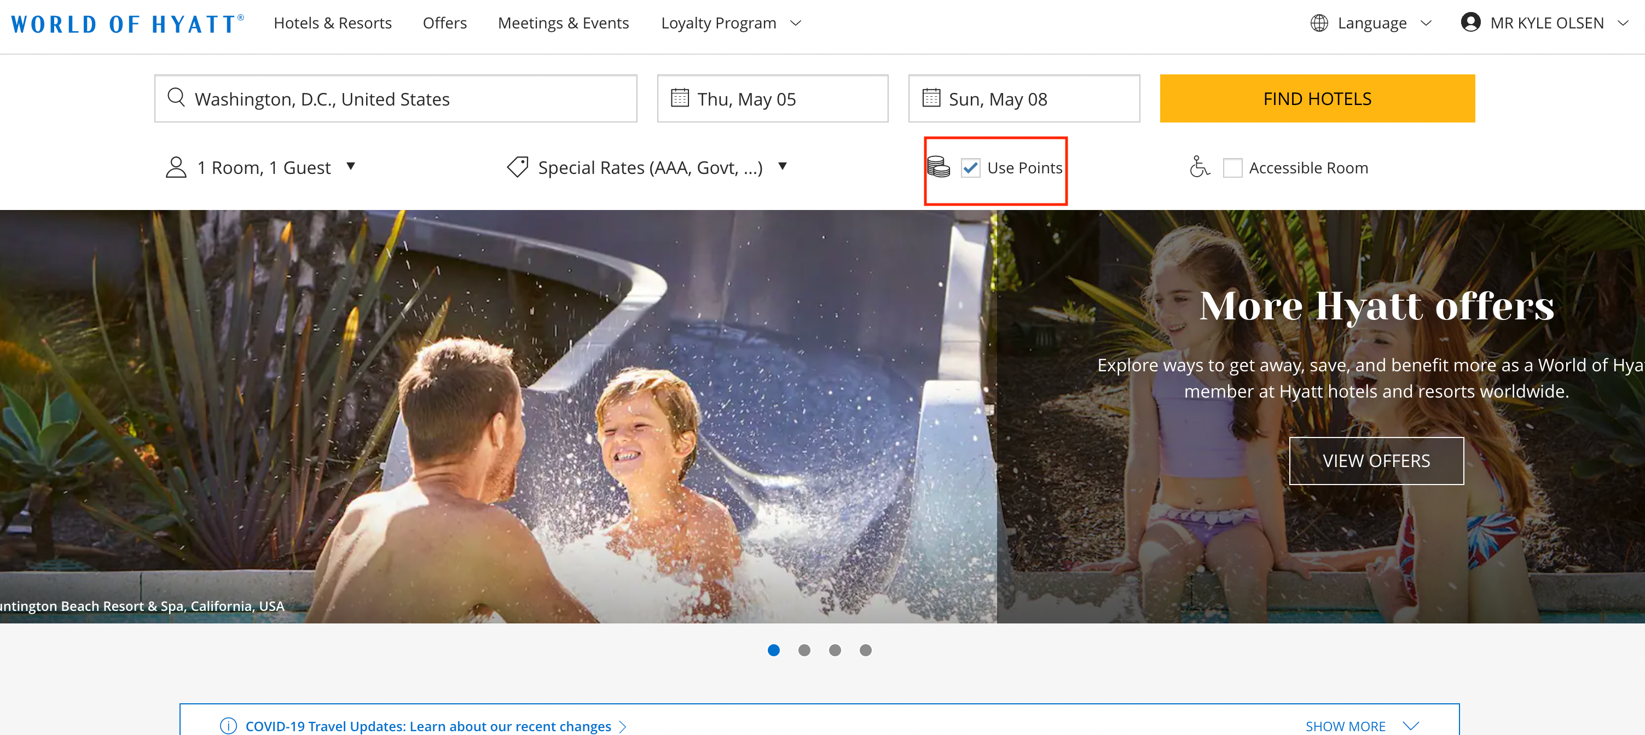The width and height of the screenshot is (1645, 735).
Task: Click the Washington, D.C. destination field
Action: click(x=395, y=98)
